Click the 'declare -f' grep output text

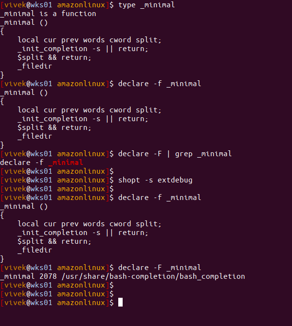coord(21,163)
